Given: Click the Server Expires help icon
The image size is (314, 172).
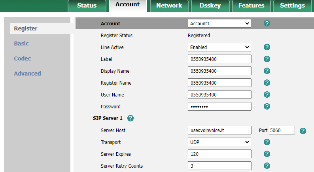Looking at the screenshot, I should coord(267,154).
